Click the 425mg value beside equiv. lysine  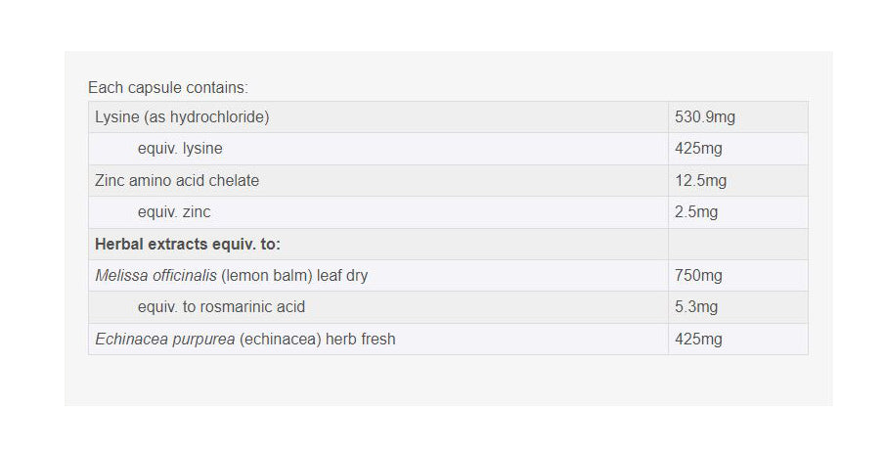(698, 149)
